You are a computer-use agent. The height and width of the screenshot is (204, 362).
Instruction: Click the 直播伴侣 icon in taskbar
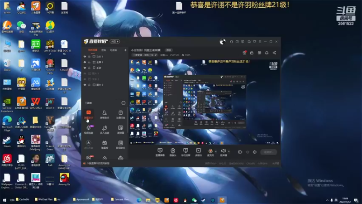click(x=222, y=200)
